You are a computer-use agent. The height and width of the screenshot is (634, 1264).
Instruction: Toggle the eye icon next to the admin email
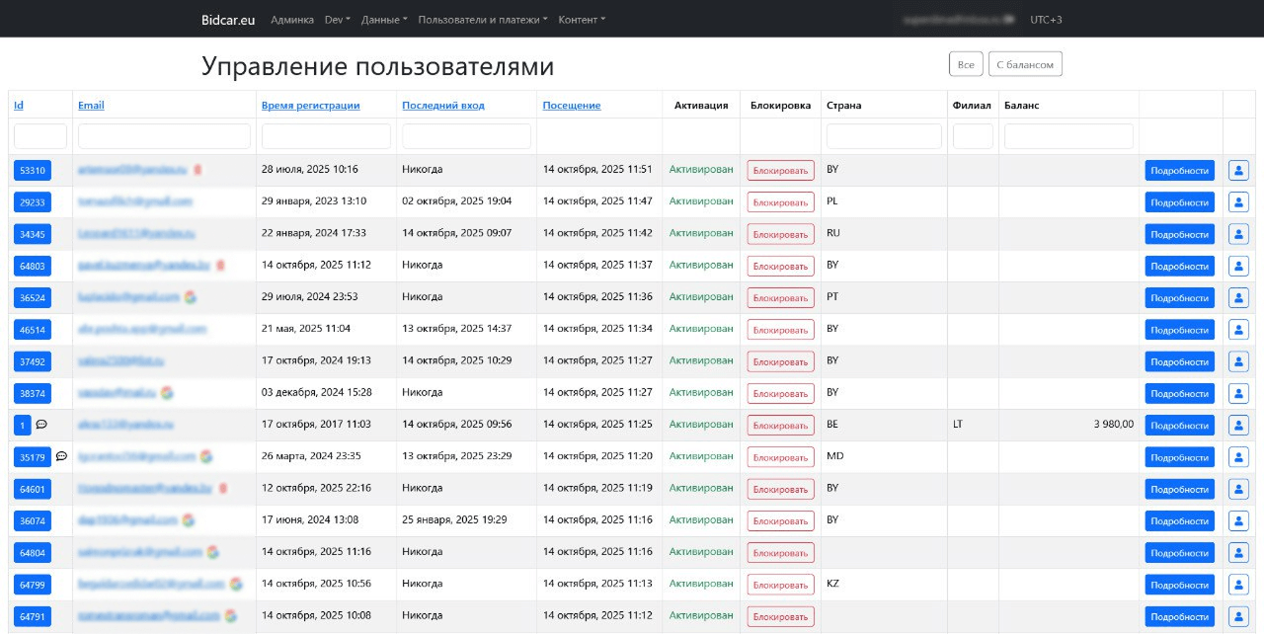click(1007, 19)
